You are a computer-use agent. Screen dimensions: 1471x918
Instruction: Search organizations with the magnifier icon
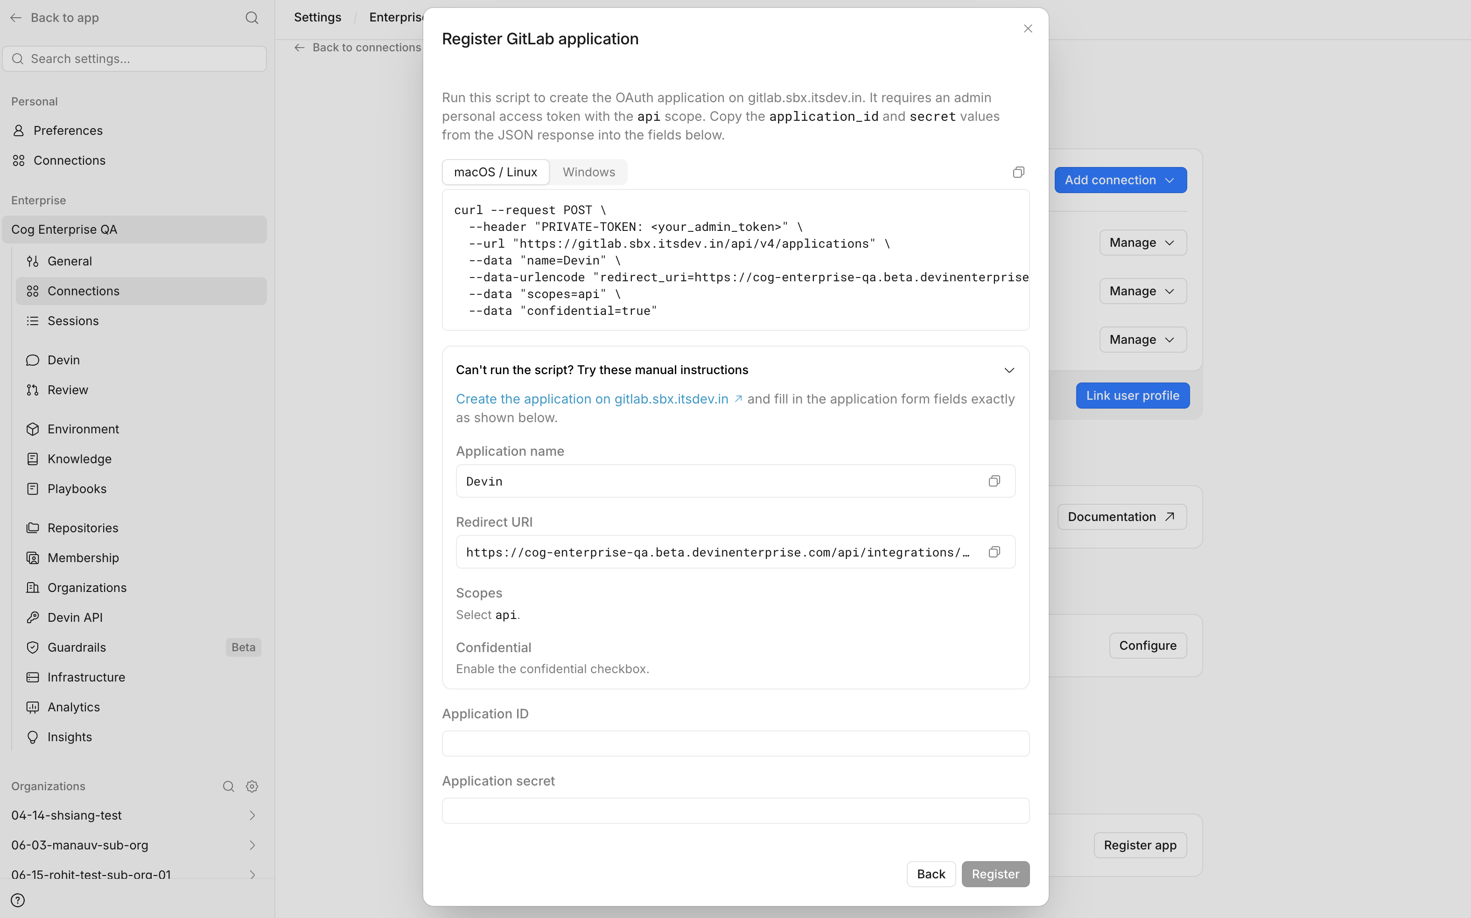click(228, 786)
